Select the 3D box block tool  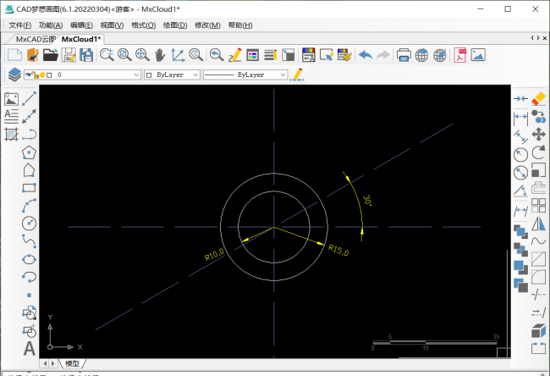coord(538,330)
